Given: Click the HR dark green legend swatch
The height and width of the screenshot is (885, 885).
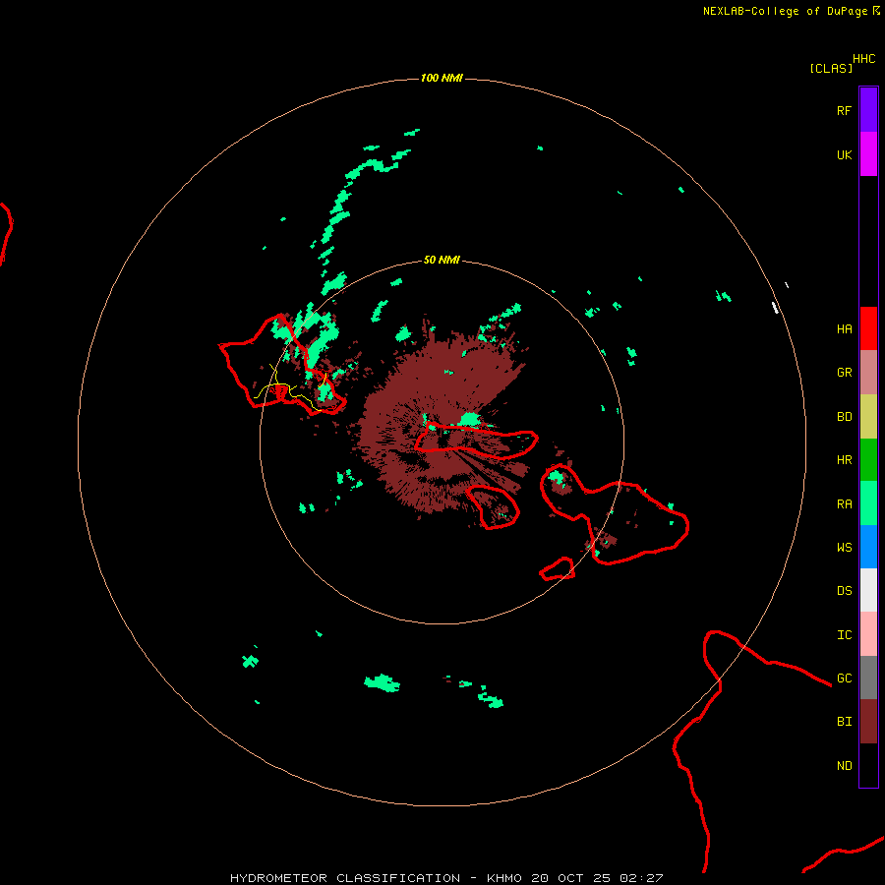Looking at the screenshot, I should pos(868,460).
